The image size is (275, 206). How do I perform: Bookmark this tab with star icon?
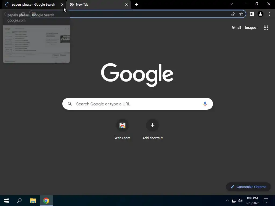point(241,14)
